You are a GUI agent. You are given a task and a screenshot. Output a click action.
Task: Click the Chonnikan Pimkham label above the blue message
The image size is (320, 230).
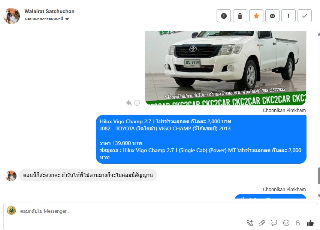pyautogui.click(x=284, y=111)
